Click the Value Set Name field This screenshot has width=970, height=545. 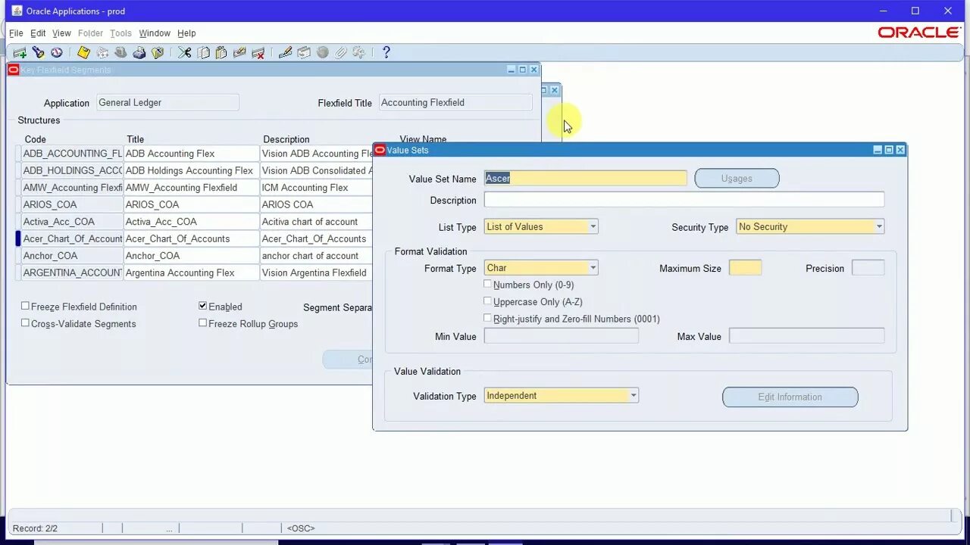(x=586, y=179)
